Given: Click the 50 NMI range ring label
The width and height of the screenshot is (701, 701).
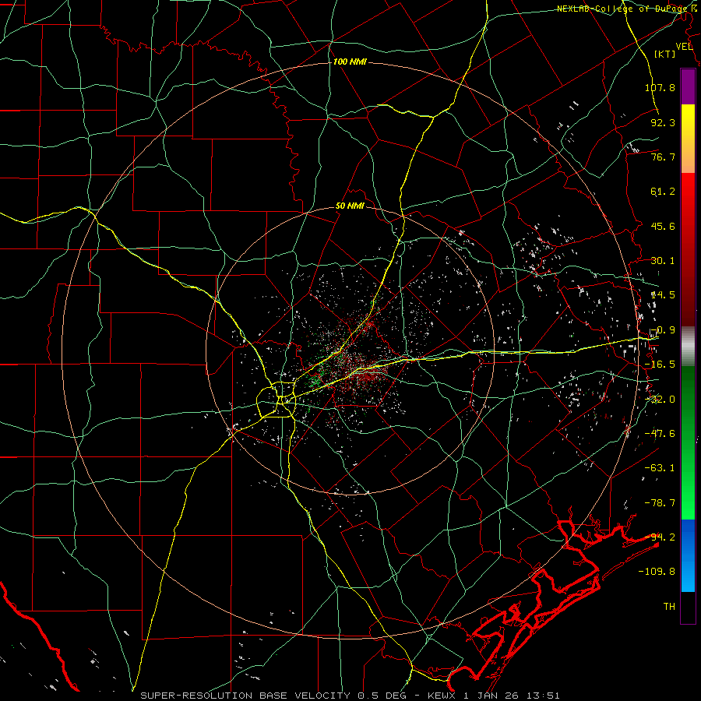Looking at the screenshot, I should [350, 206].
